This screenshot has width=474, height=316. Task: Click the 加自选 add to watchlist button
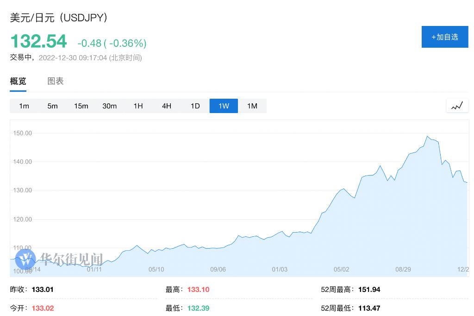point(444,37)
